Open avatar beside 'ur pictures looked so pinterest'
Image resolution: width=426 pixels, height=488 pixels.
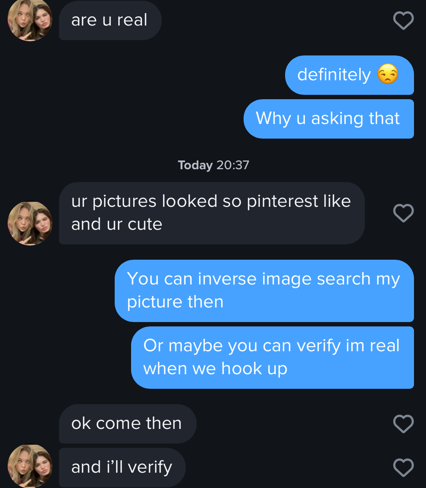pyautogui.click(x=30, y=223)
